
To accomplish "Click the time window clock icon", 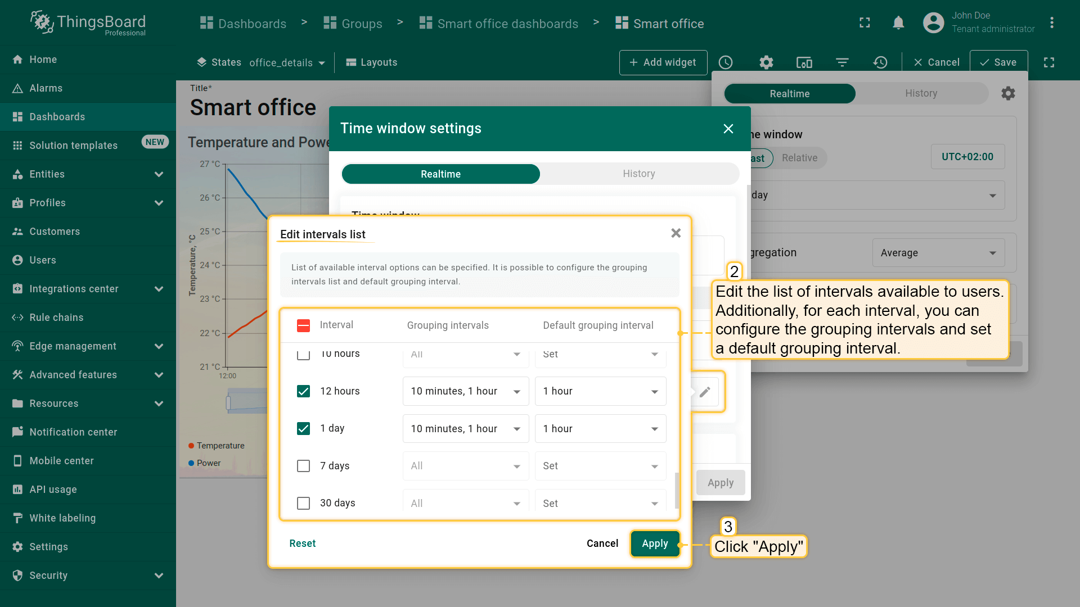I will pyautogui.click(x=726, y=62).
